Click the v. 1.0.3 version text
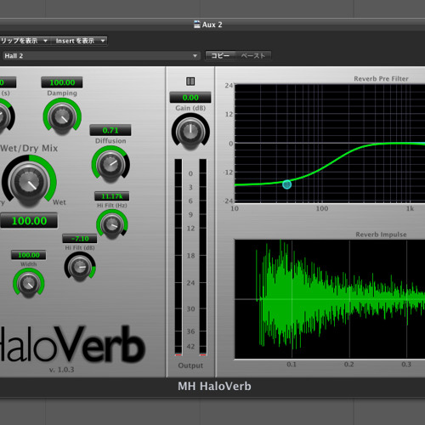The height and width of the screenshot is (425, 425). pyautogui.click(x=61, y=370)
